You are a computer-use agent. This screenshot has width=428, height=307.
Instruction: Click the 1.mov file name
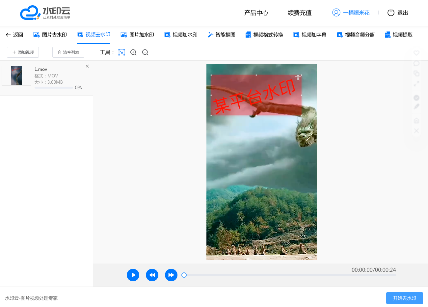[41, 70]
